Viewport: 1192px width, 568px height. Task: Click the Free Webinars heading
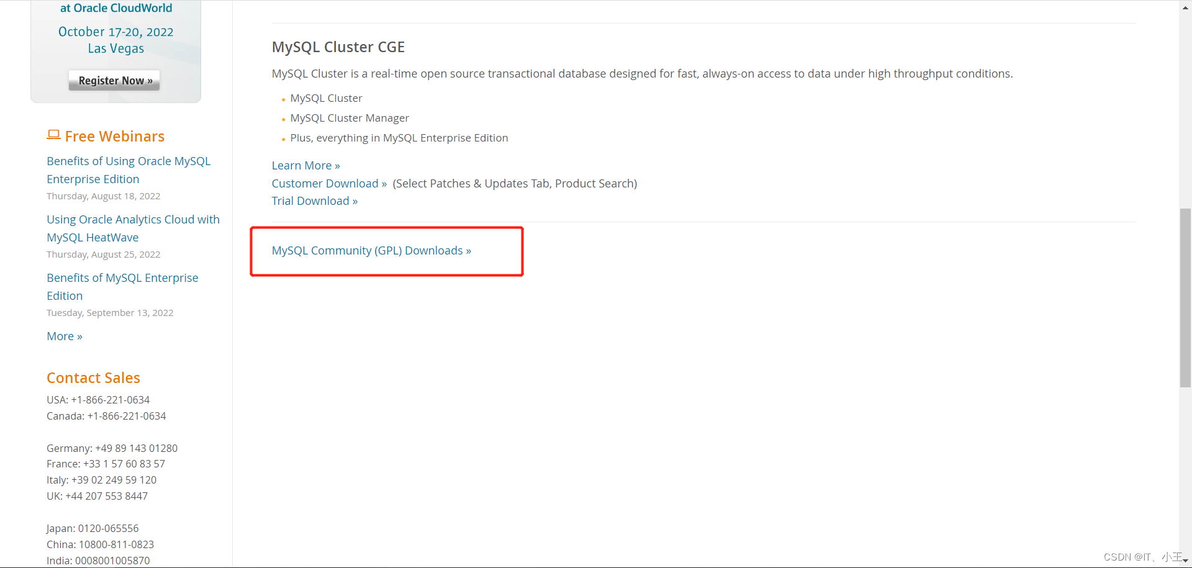[x=115, y=137]
